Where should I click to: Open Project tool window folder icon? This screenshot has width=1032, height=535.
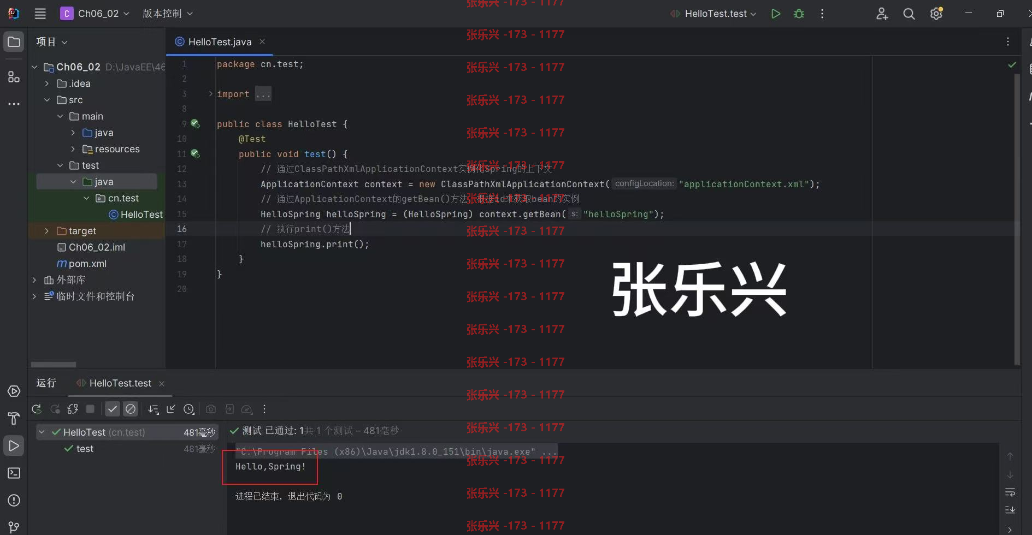[14, 42]
